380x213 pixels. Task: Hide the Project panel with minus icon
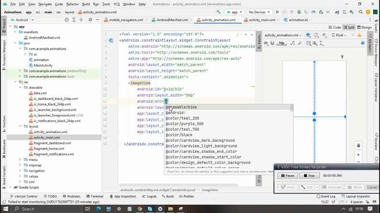[x=97, y=20]
